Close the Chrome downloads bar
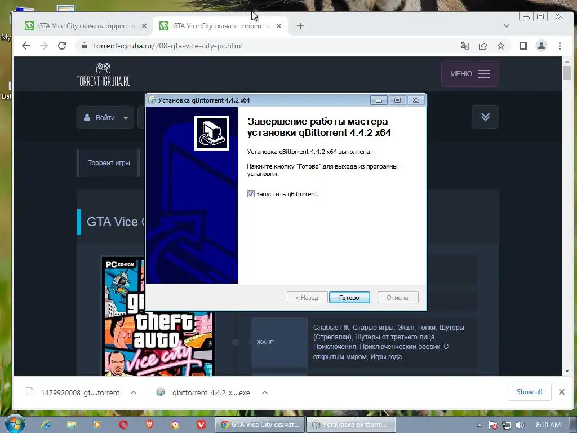 562,392
